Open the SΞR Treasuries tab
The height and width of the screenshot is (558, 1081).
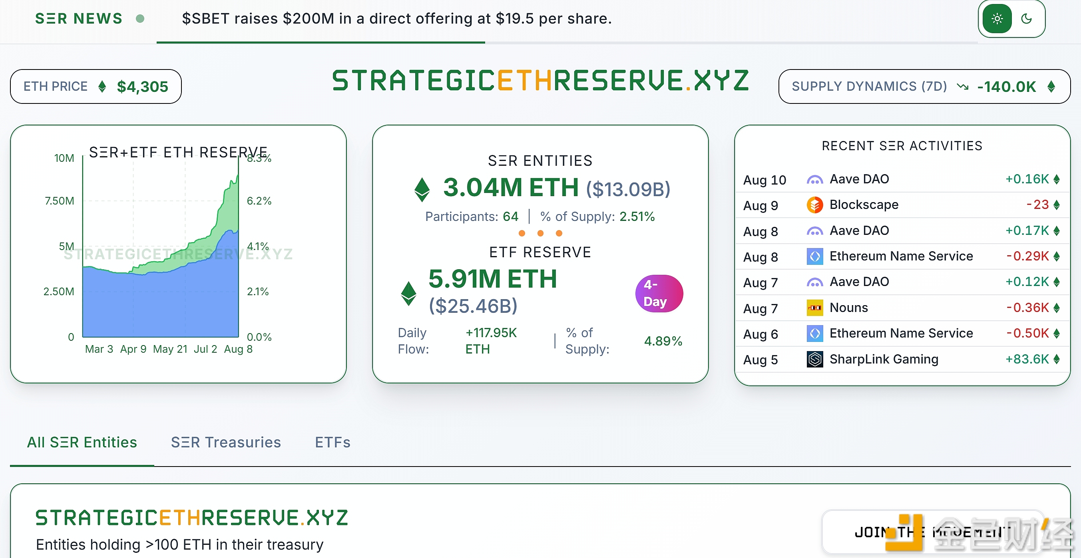(226, 442)
